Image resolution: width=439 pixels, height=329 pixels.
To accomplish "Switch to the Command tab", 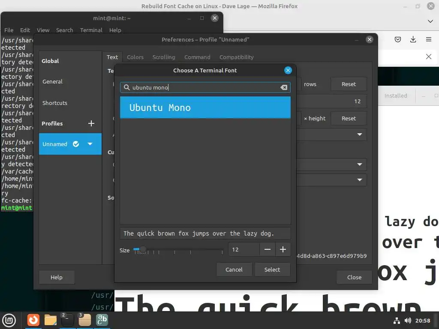I will (197, 57).
